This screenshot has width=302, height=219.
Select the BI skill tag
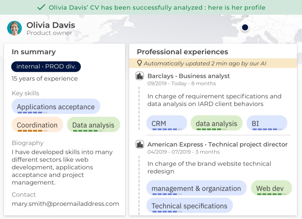(x=267, y=123)
